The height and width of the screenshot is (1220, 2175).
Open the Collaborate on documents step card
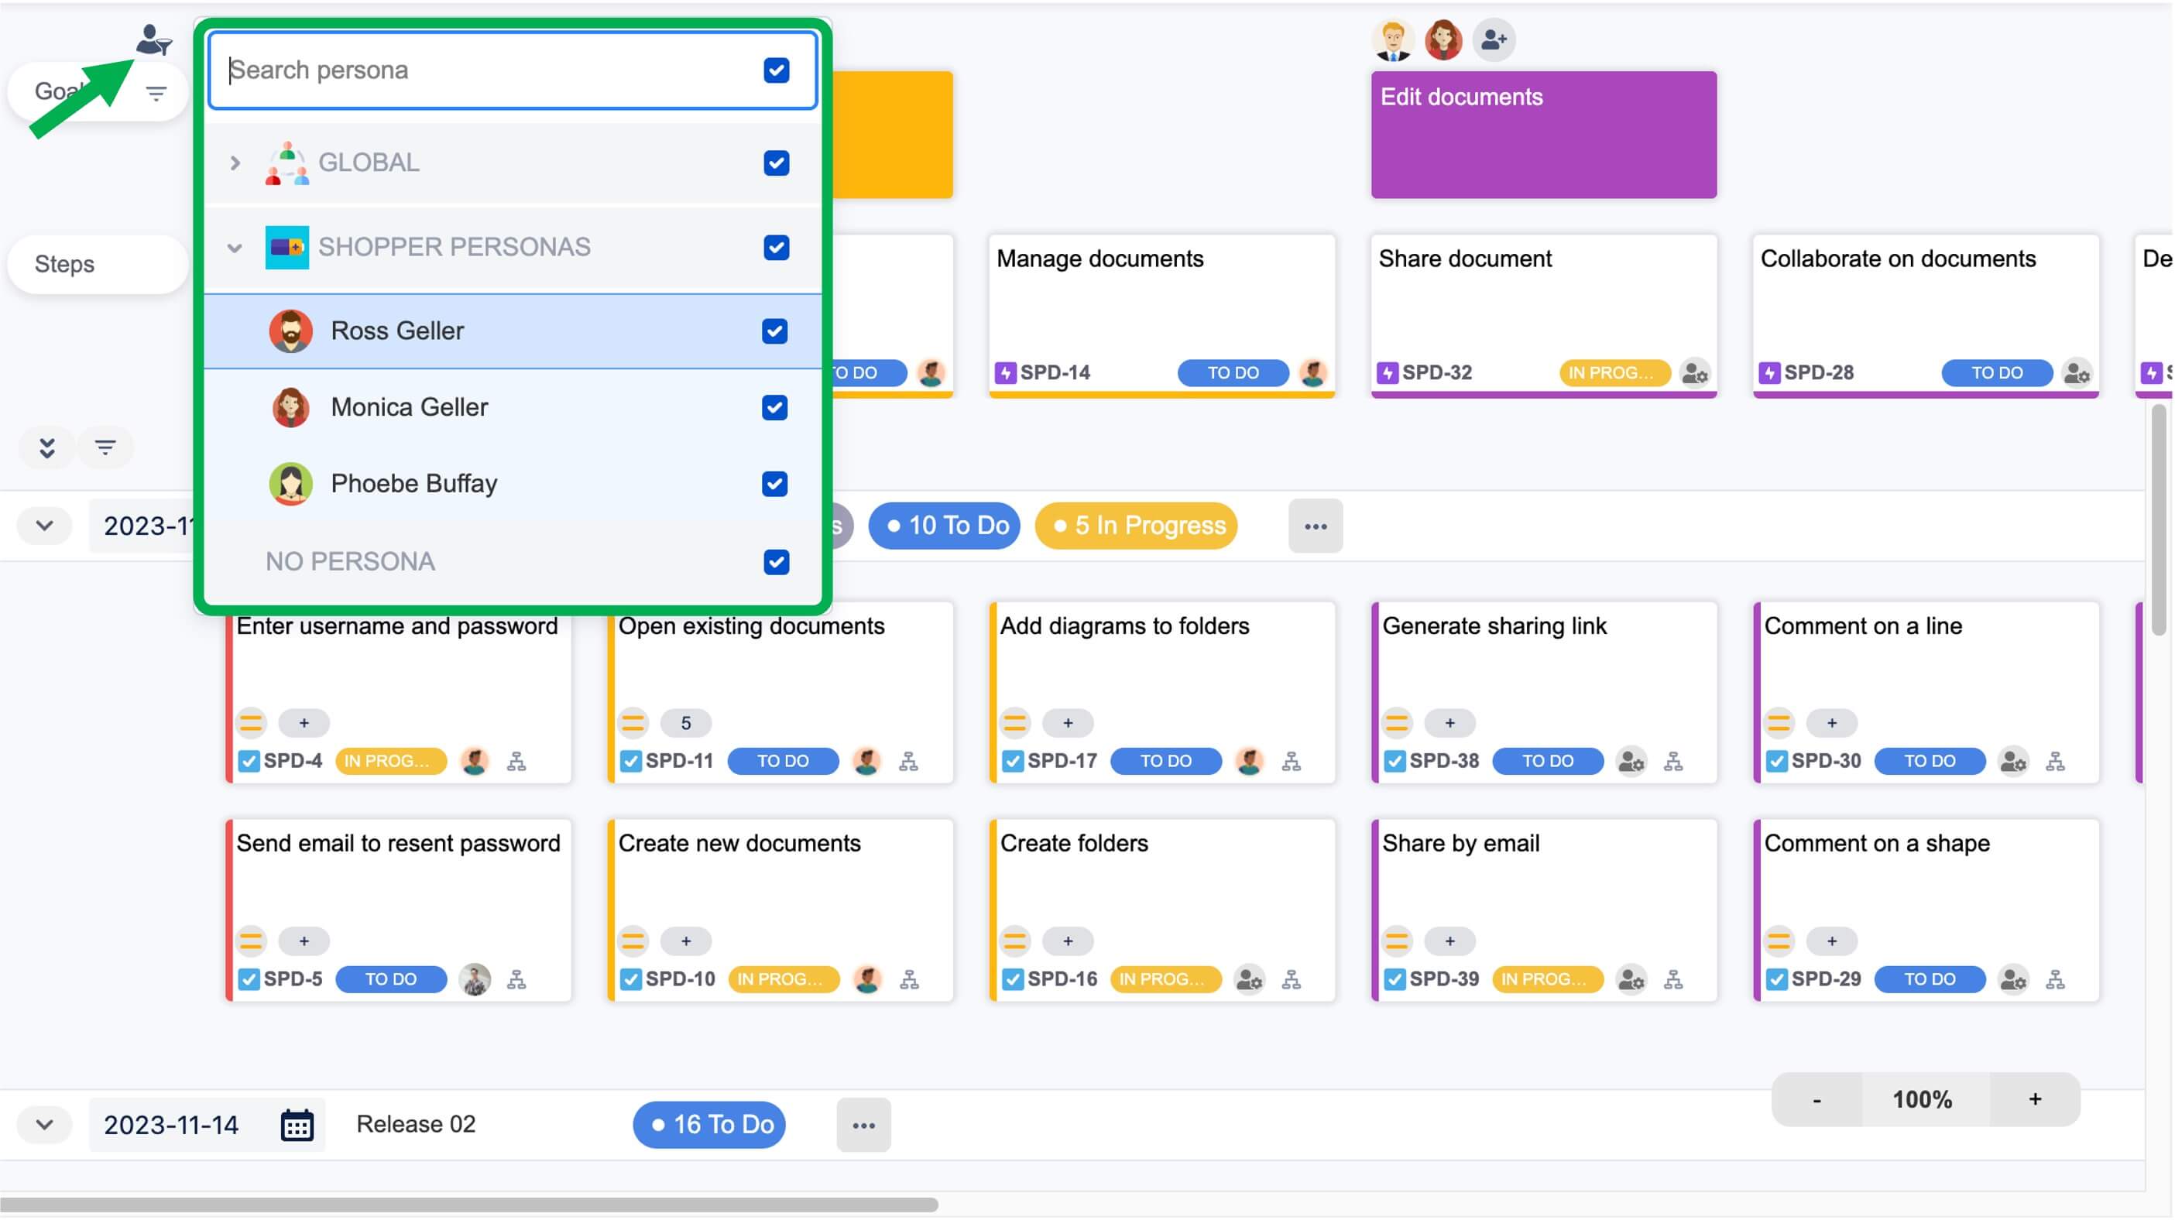[1926, 316]
